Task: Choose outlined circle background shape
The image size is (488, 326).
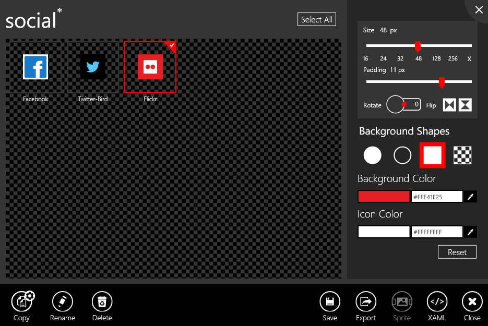Action: (402, 155)
